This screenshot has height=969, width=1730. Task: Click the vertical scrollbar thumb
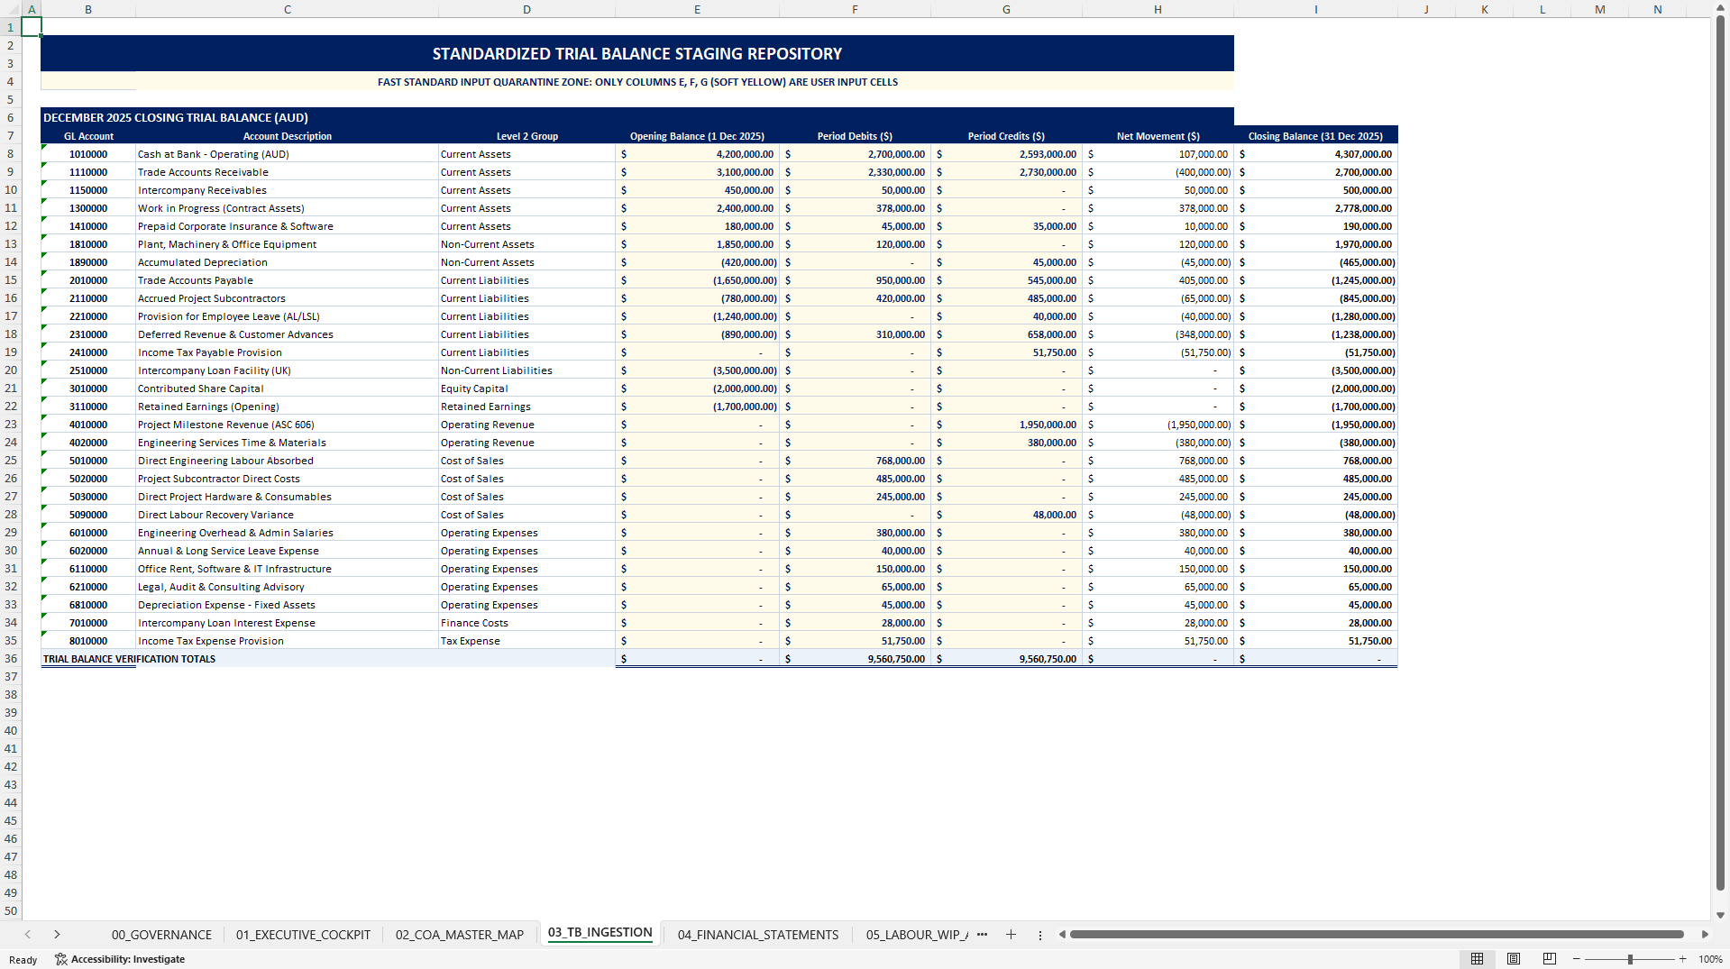tap(1720, 451)
